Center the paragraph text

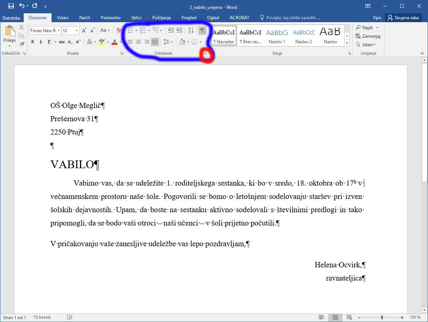[139, 42]
